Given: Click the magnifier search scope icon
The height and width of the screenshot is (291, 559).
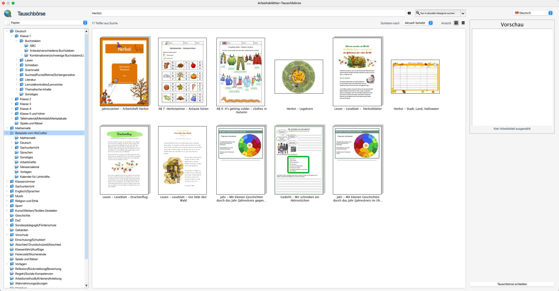Looking at the screenshot, I should click(418, 13).
